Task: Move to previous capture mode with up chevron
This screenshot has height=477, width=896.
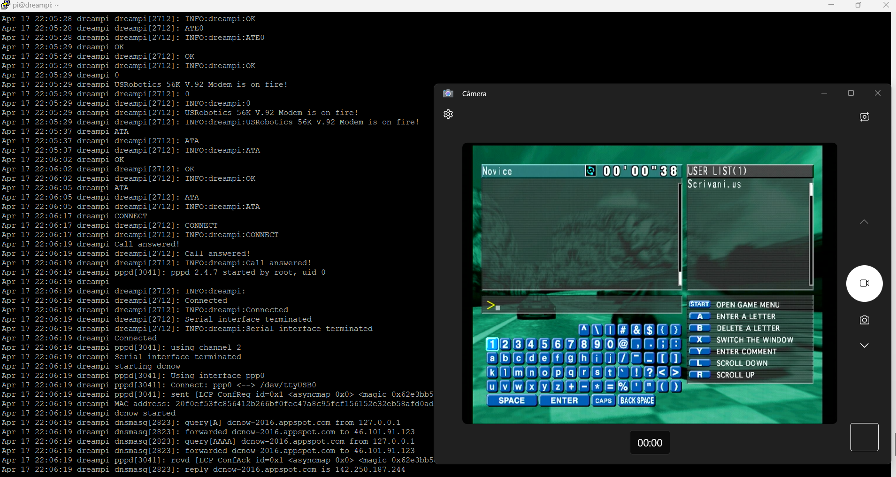Action: [865, 222]
